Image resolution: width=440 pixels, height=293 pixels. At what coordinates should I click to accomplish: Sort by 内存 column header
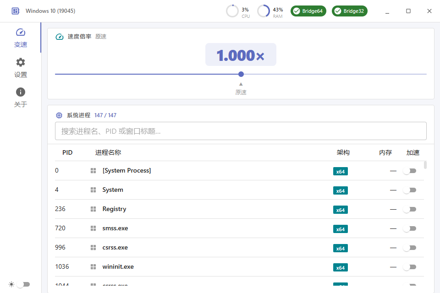pos(385,152)
